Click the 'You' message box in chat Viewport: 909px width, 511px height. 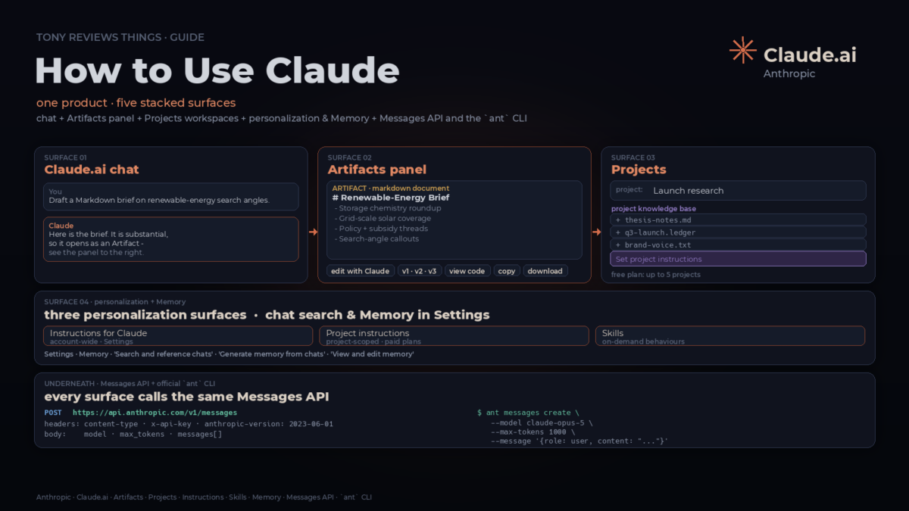tap(171, 196)
